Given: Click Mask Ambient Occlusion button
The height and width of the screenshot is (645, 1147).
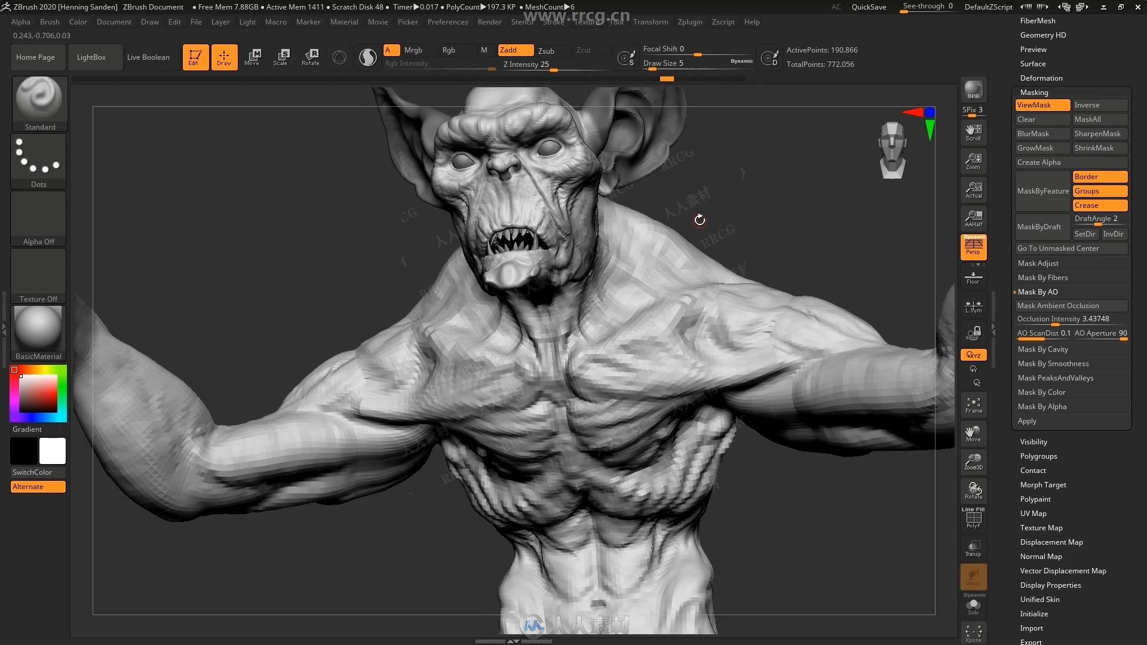Looking at the screenshot, I should click(1071, 306).
